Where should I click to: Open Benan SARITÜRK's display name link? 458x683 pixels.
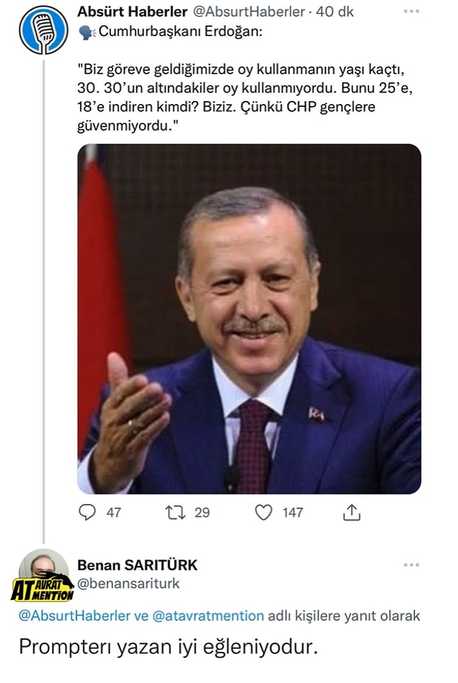pyautogui.click(x=137, y=565)
